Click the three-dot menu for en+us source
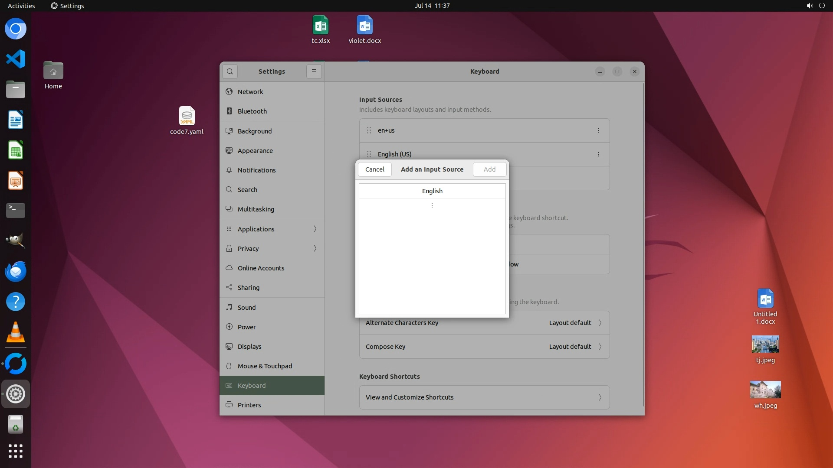Image resolution: width=833 pixels, height=468 pixels. 598,130
